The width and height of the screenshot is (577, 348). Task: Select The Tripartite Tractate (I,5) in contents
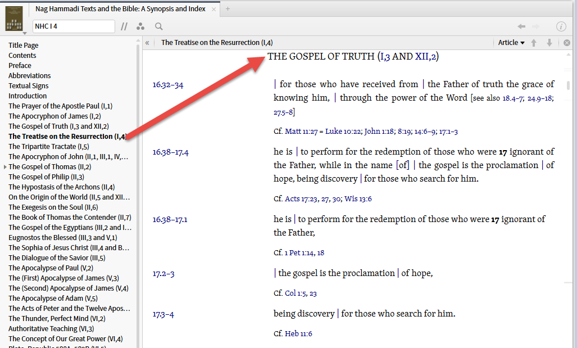49,146
